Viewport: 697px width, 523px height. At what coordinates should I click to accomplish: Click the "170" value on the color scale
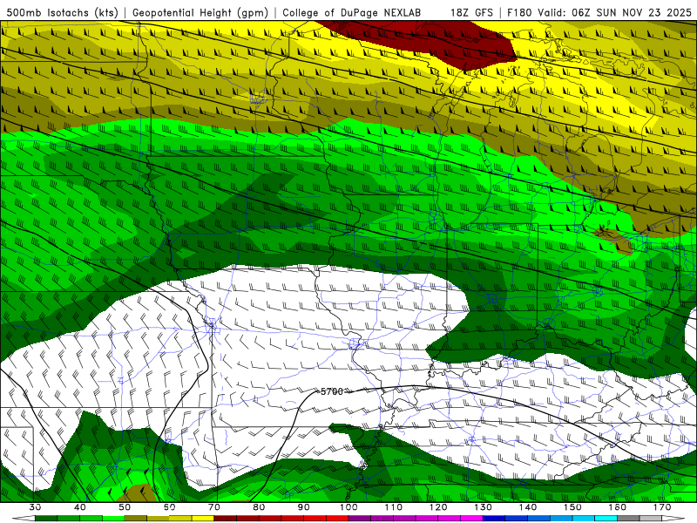pos(662,507)
